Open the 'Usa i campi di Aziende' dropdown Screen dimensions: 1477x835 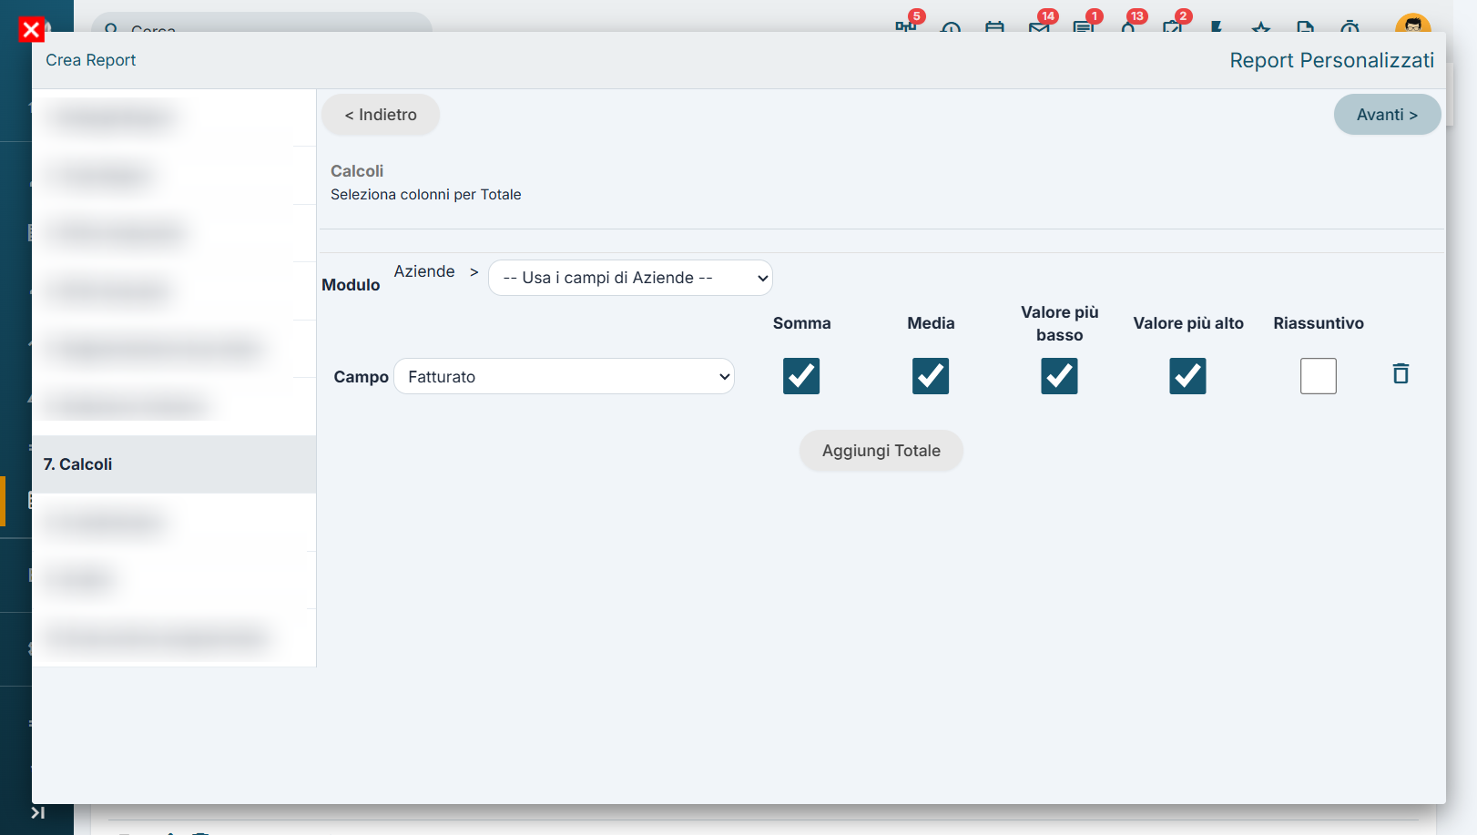[630, 278]
